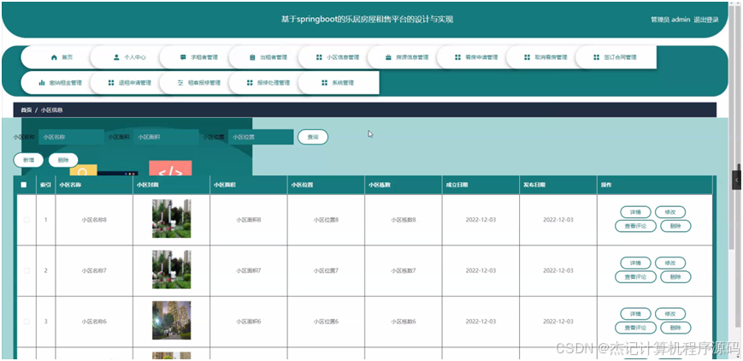Screen dimensions: 743x361
Task: Open the 系统管理 menu
Action: point(338,82)
